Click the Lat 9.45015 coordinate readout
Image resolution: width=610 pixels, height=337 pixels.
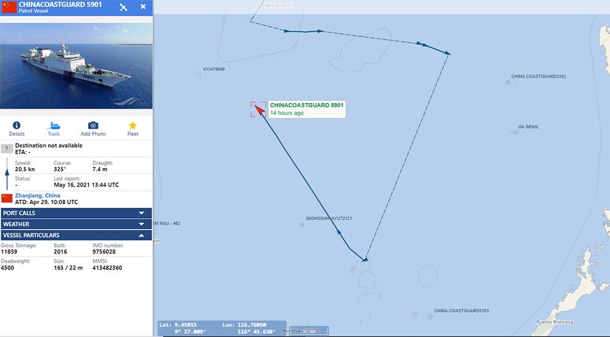[x=178, y=325]
